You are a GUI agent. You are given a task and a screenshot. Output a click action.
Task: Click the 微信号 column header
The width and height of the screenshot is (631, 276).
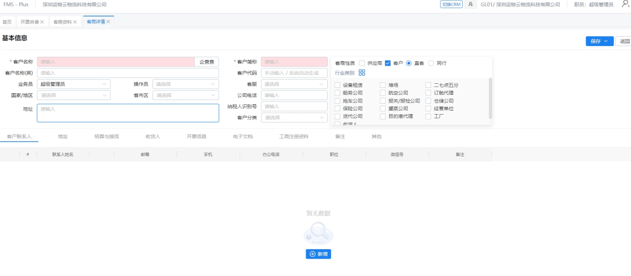point(397,154)
